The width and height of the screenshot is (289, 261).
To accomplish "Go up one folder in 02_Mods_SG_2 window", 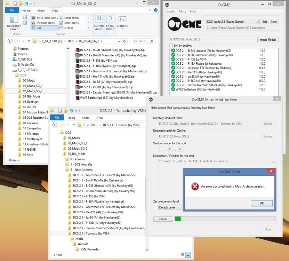I will click(29, 41).
